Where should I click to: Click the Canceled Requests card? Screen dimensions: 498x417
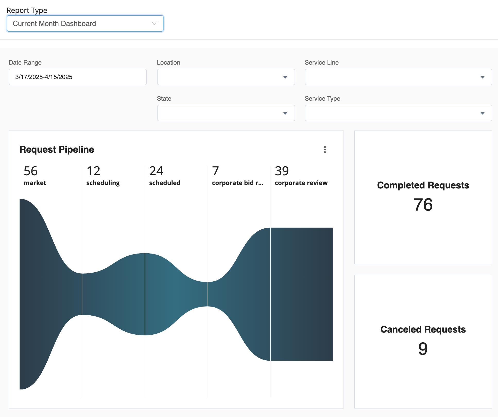423,341
